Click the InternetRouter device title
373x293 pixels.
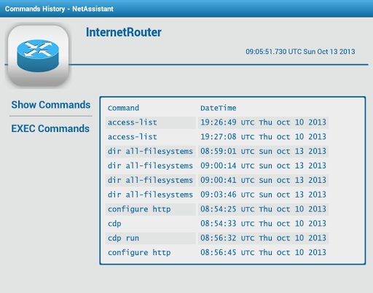(124, 32)
